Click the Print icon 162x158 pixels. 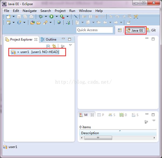click(x=32, y=17)
